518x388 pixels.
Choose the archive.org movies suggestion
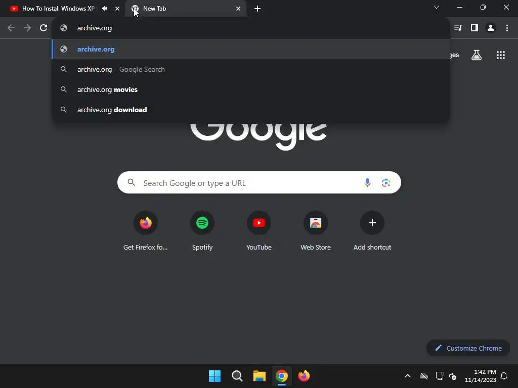click(251, 89)
